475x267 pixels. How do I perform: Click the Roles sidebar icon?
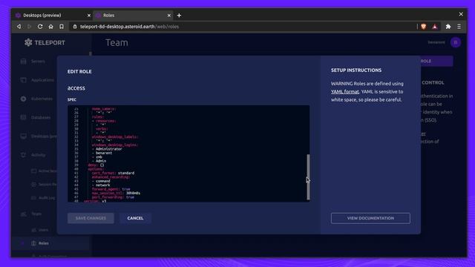[33, 243]
